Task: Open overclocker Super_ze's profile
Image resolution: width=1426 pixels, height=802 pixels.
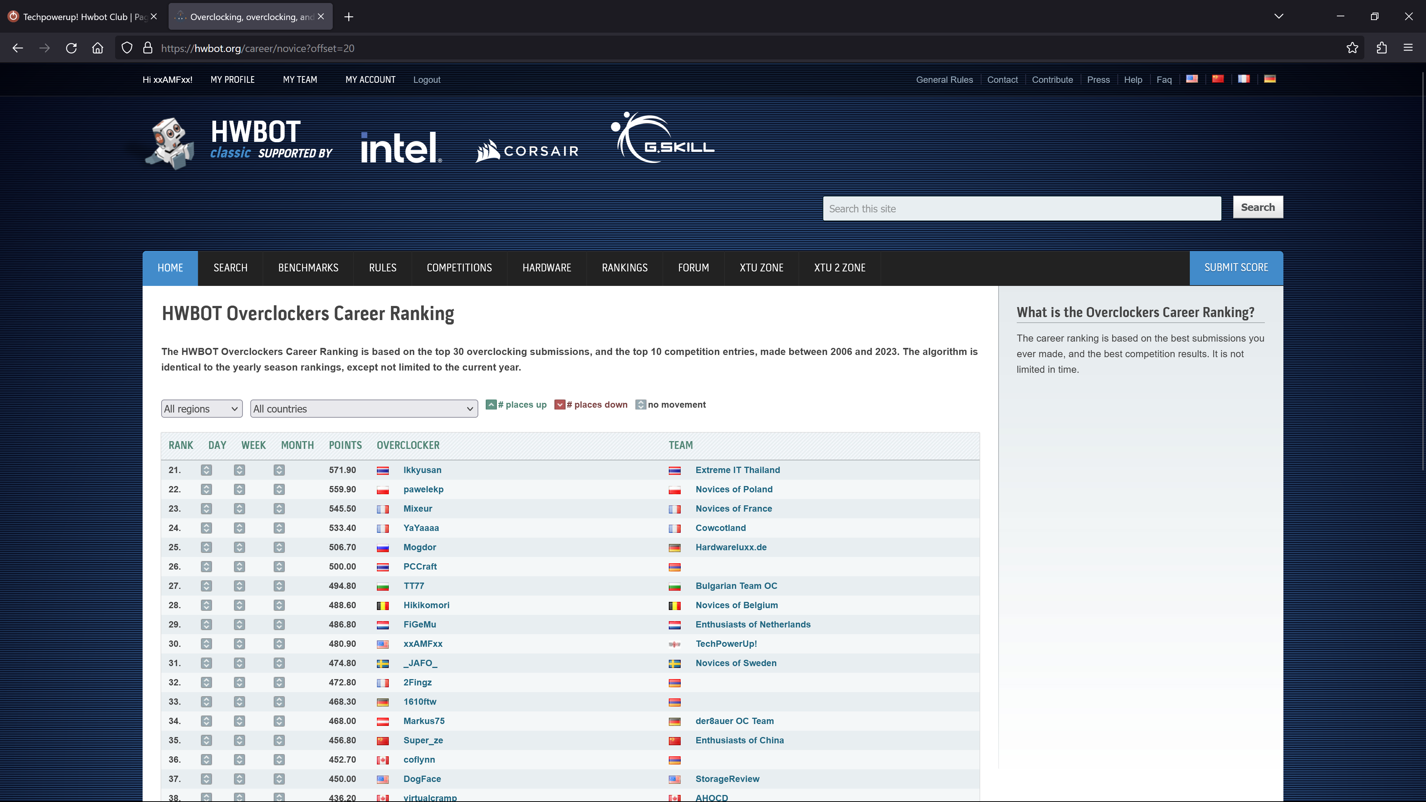Action: pyautogui.click(x=423, y=741)
